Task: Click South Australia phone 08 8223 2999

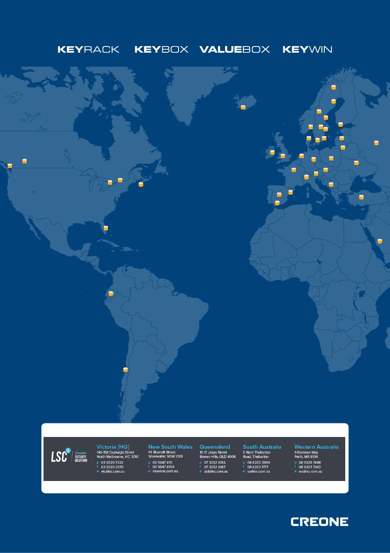Action: 259,462
